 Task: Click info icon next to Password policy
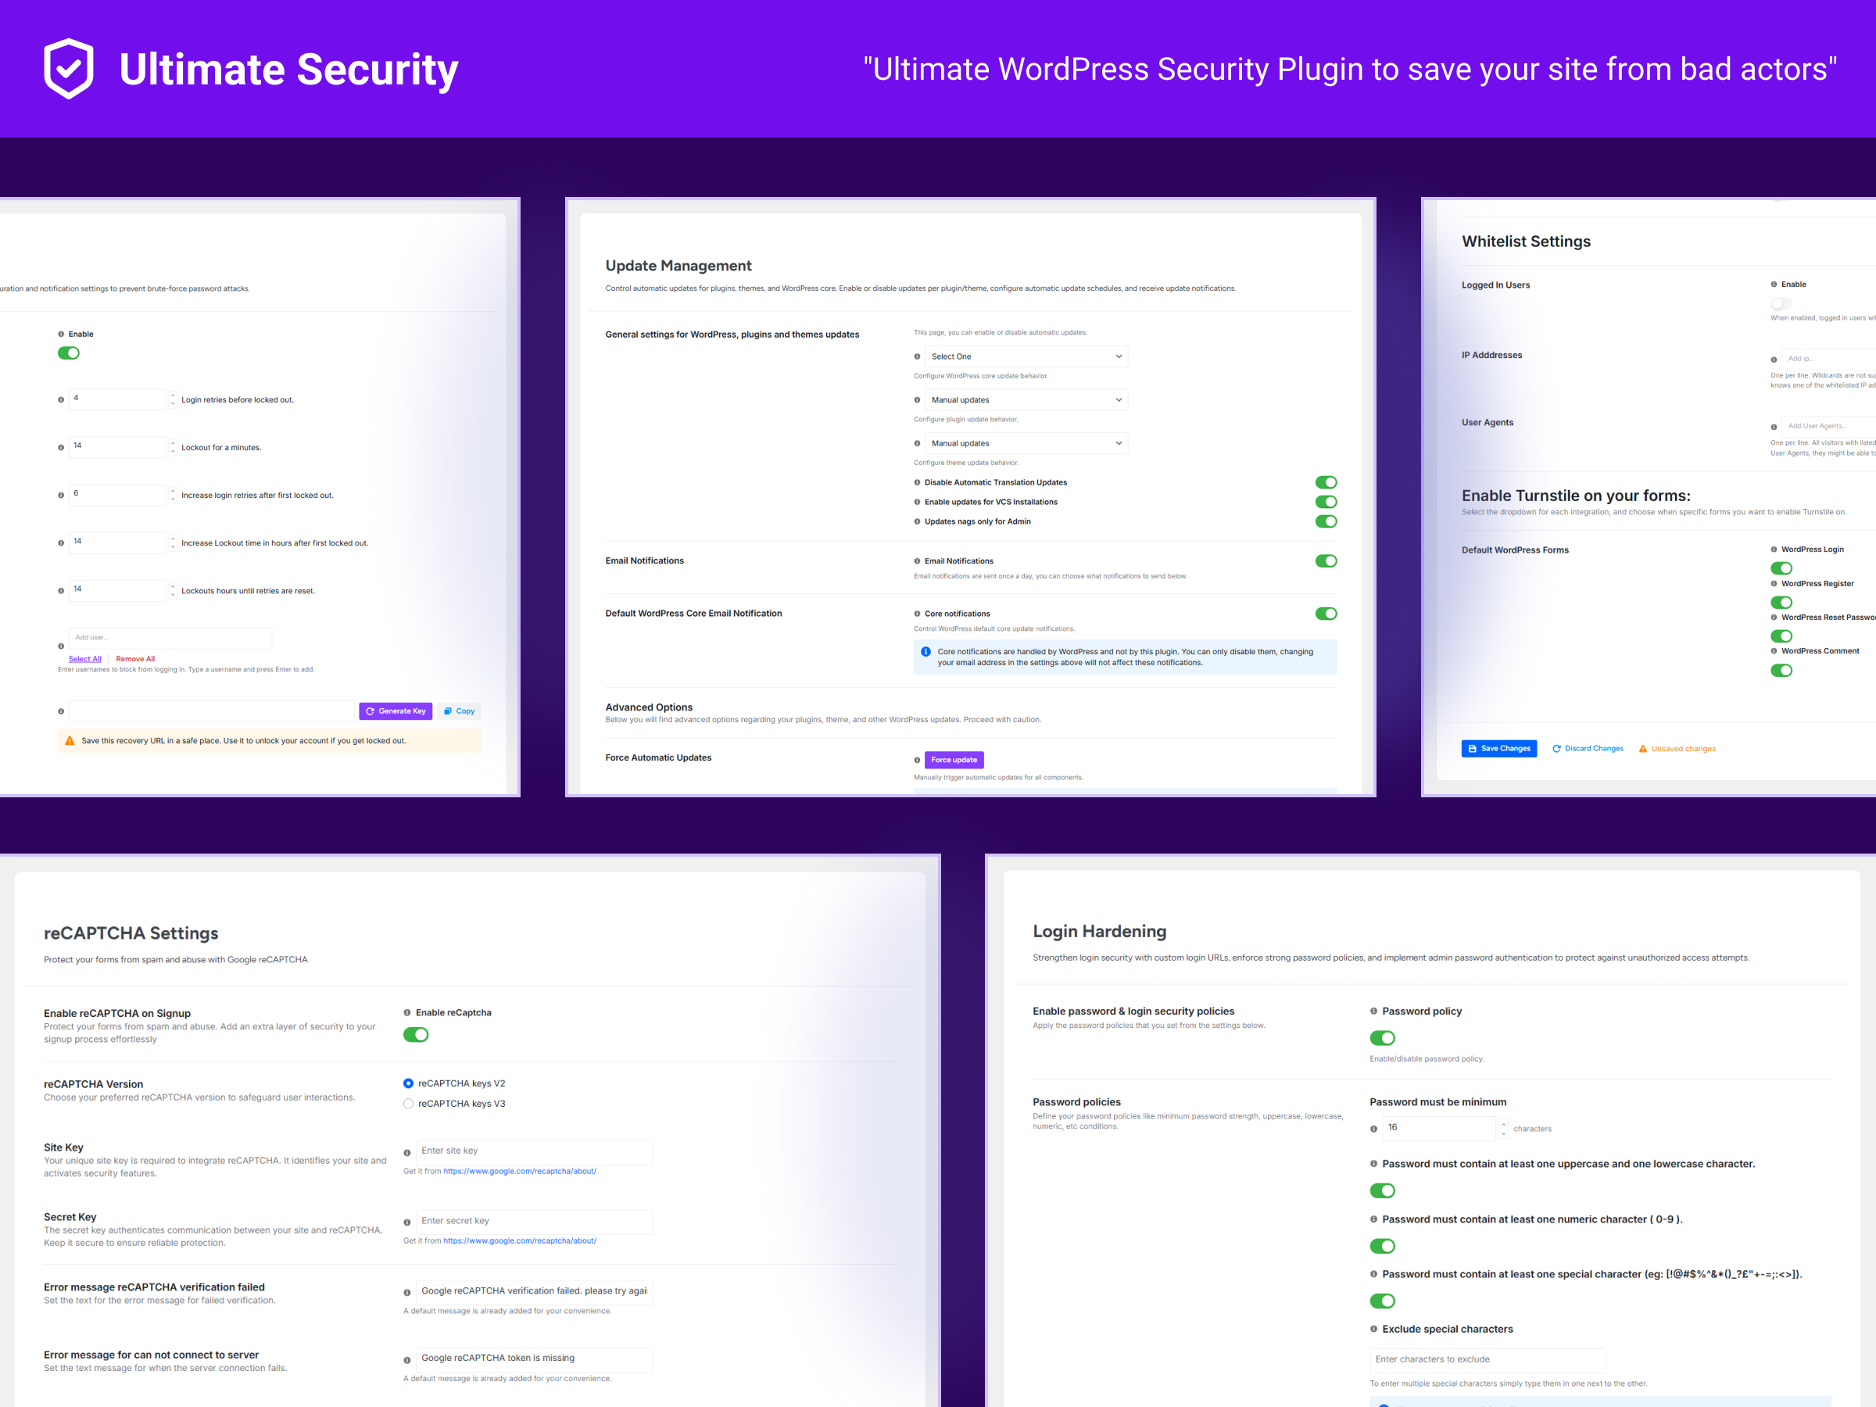click(1373, 1011)
